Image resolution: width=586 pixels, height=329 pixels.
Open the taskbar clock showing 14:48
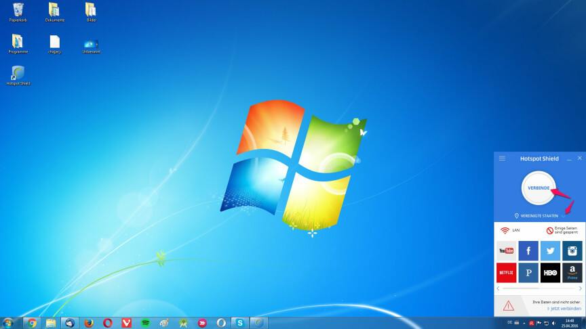tap(570, 323)
